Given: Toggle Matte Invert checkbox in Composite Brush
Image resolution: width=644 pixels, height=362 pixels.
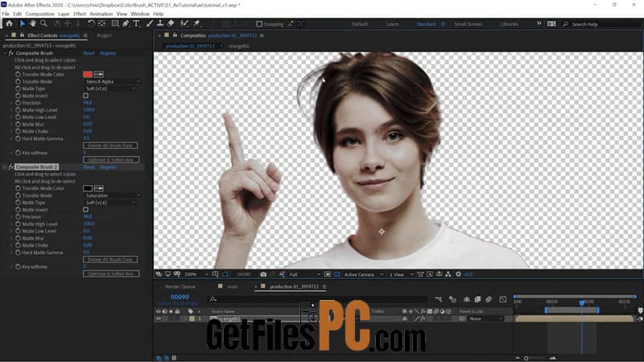Looking at the screenshot, I should point(86,96).
